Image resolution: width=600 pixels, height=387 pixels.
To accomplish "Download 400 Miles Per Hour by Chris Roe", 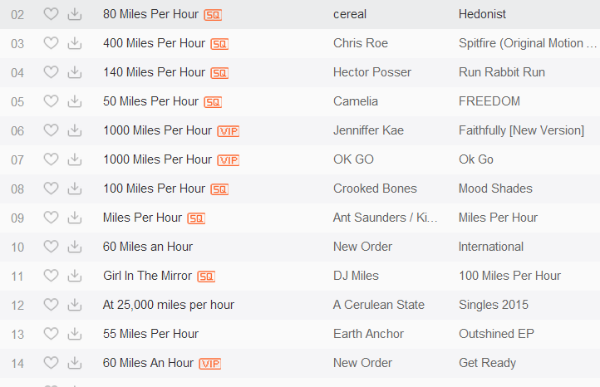I will (75, 43).
